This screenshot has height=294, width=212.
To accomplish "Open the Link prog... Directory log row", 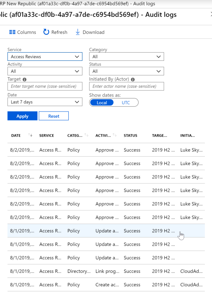I will click(x=106, y=271).
